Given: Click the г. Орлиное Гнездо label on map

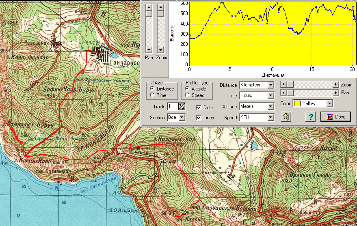Looking at the screenshot, I should pyautogui.click(x=308, y=175).
